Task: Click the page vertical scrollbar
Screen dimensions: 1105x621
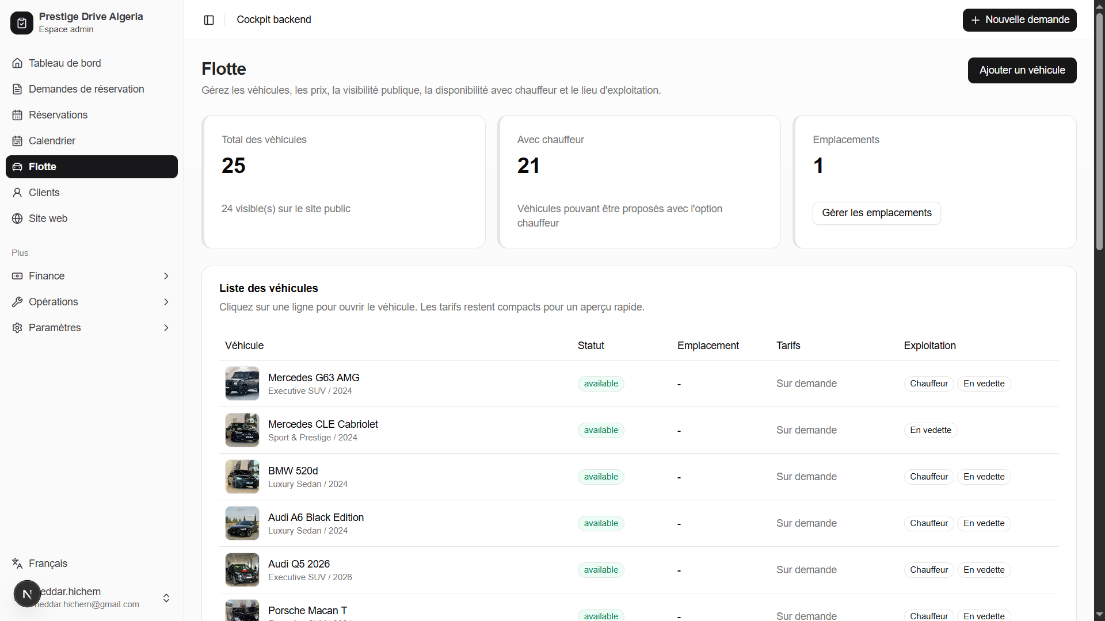Action: (x=1099, y=131)
